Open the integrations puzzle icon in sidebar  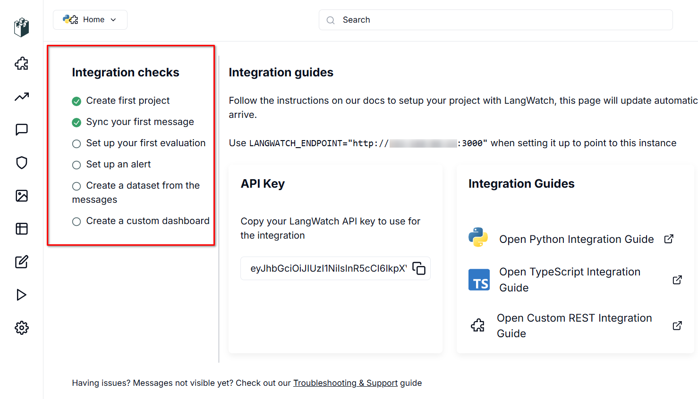pos(22,64)
